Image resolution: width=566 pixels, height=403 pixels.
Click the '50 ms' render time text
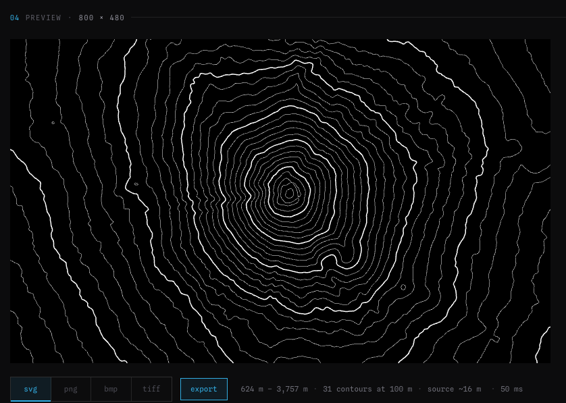tap(511, 389)
